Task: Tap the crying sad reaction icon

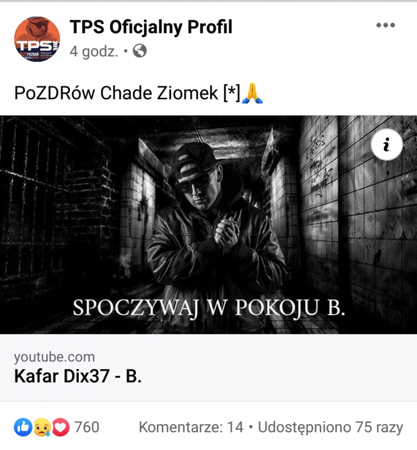Action: [x=42, y=427]
